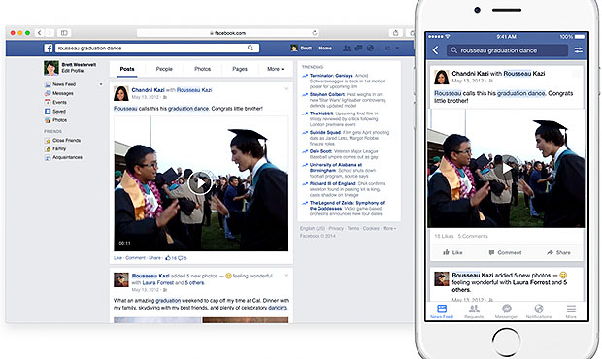The width and height of the screenshot is (602, 359).
Task: Open notifications globe icon in desktop header
Action: pos(371,48)
